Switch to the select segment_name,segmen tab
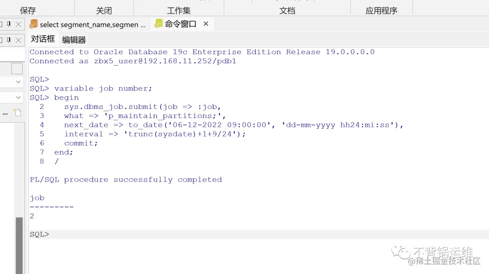The width and height of the screenshot is (489, 274). pos(88,24)
